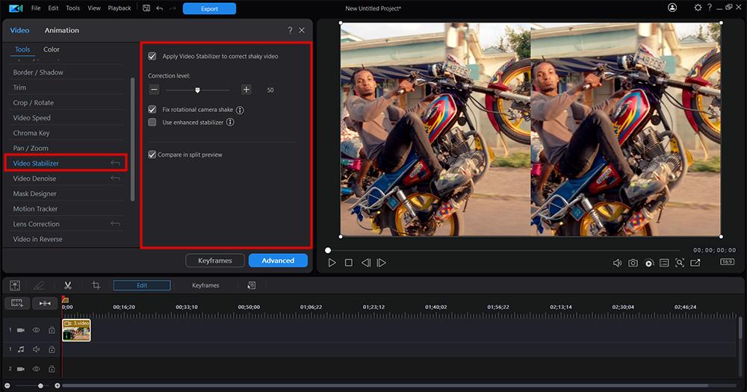Play the preview video
Screen dimensions: 747x392
tap(332, 263)
